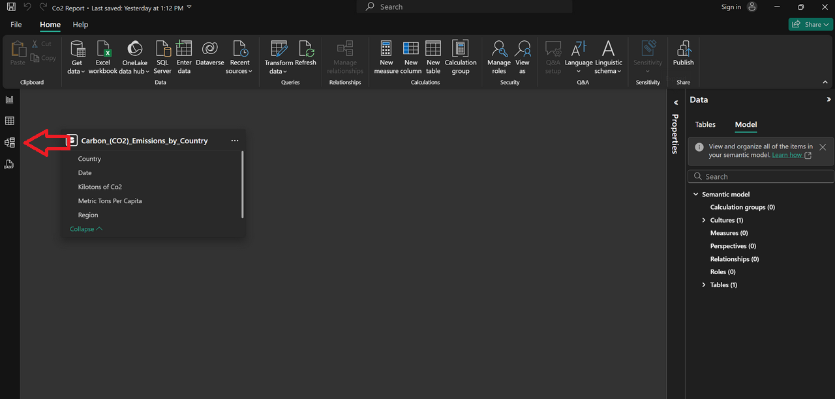Select the Kilotons of Co2 field
835x399 pixels.
point(100,187)
